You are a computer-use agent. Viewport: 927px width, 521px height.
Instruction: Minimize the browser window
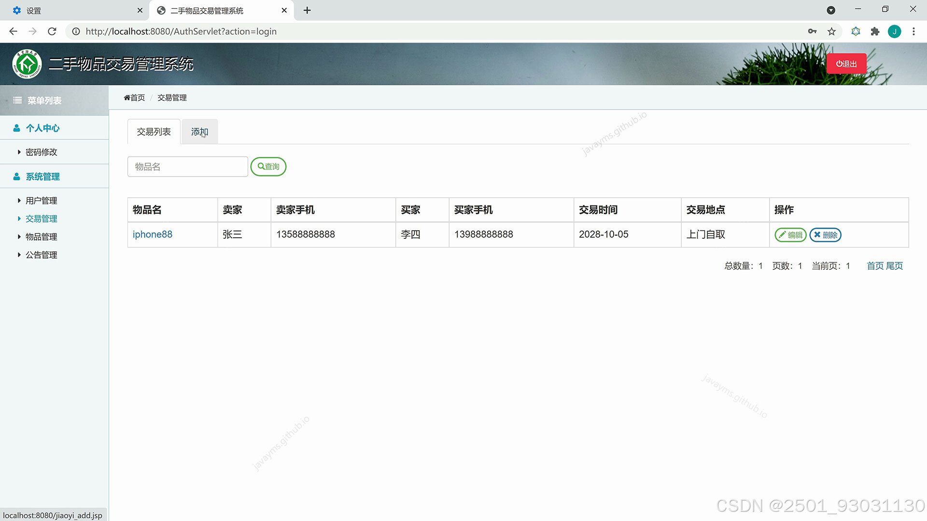[x=858, y=9]
